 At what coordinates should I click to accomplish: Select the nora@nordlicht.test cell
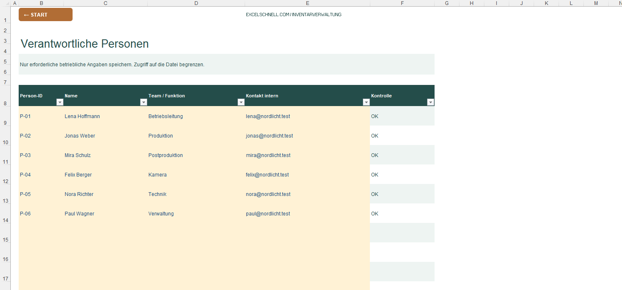coord(308,194)
